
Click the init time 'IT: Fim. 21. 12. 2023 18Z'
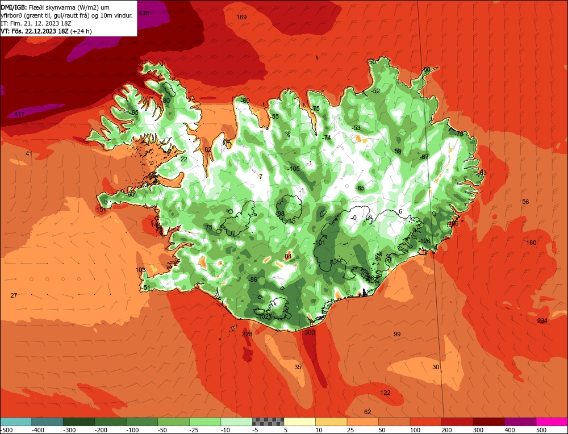coord(36,23)
